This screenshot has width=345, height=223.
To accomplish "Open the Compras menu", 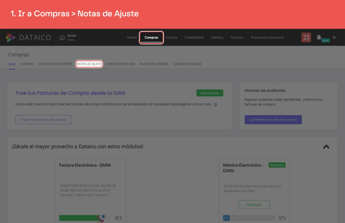I will point(151,37).
